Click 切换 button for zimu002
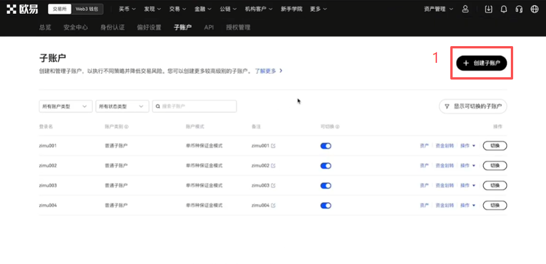 (x=495, y=165)
